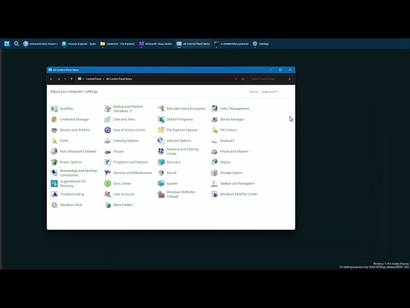Open the System monitor icon
The height and width of the screenshot is (308, 410).
(x=161, y=184)
